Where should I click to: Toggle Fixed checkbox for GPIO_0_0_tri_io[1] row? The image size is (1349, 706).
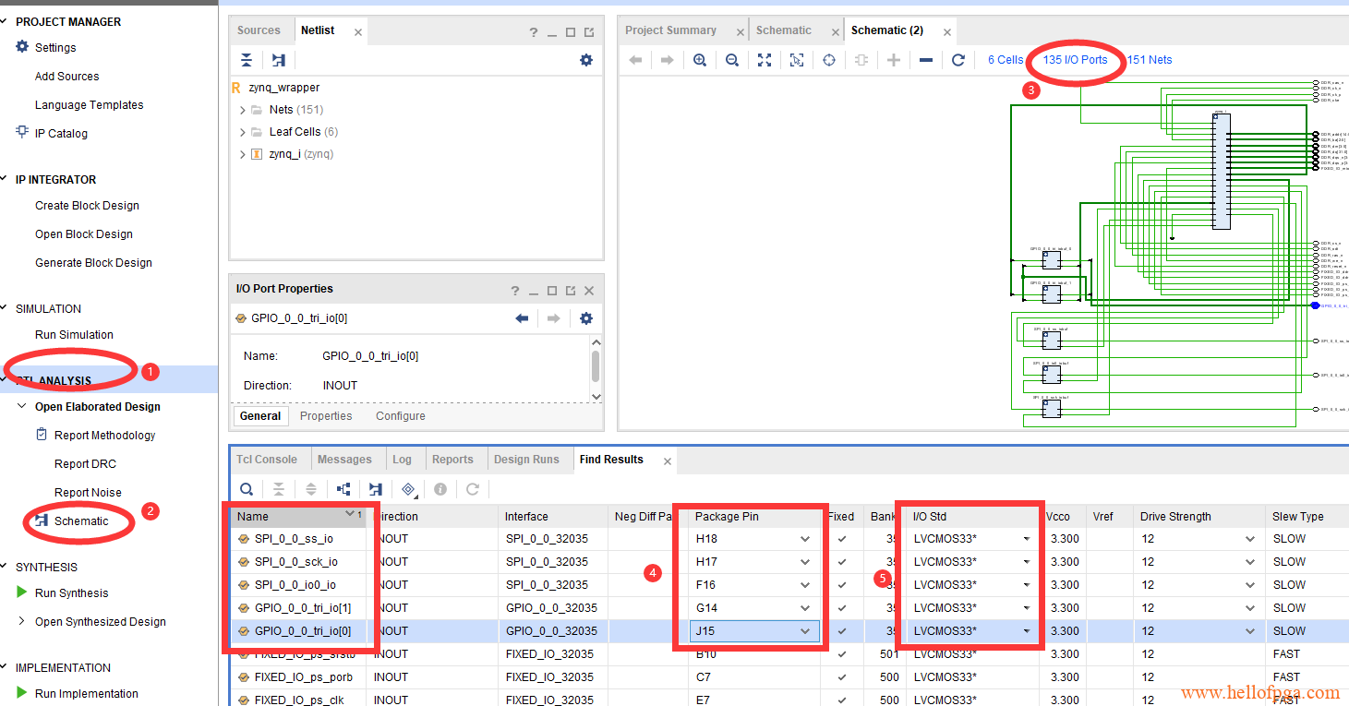[842, 608]
